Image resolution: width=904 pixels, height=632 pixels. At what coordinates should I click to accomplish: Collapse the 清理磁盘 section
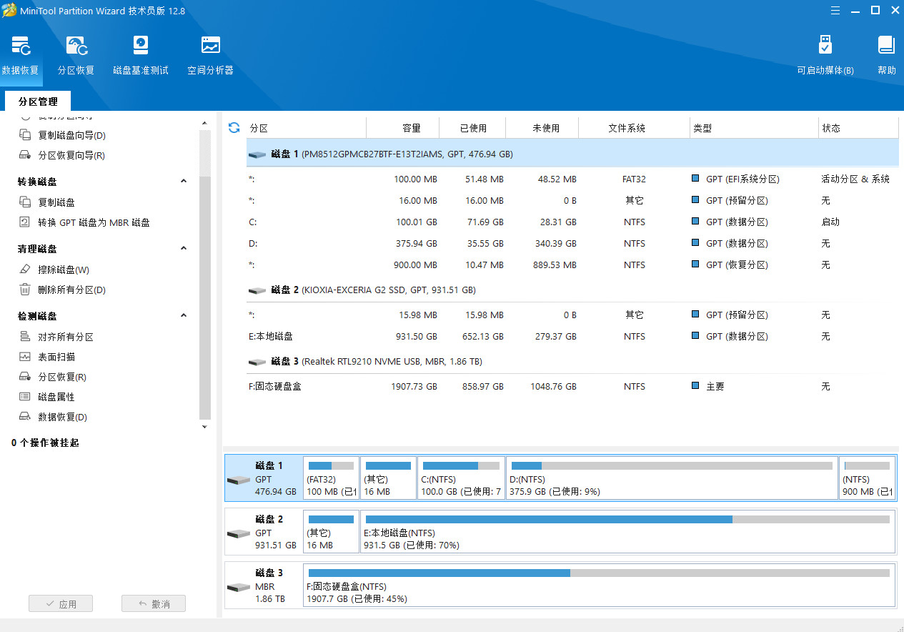[184, 249]
